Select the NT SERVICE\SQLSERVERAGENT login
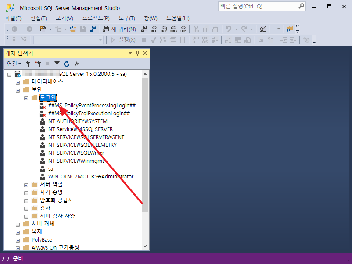Screen dimensions: 352x264 point(86,137)
